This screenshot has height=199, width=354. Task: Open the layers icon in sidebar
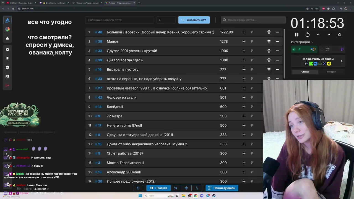[x=7, y=59]
